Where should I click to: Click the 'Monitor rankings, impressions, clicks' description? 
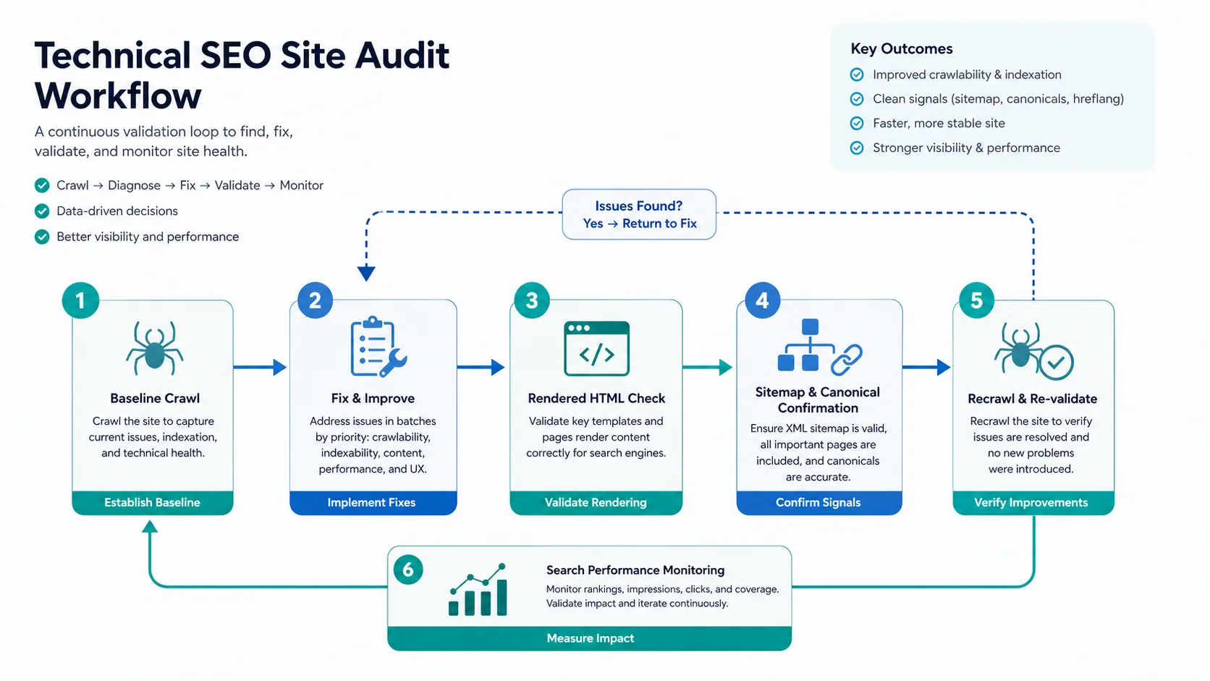click(662, 596)
